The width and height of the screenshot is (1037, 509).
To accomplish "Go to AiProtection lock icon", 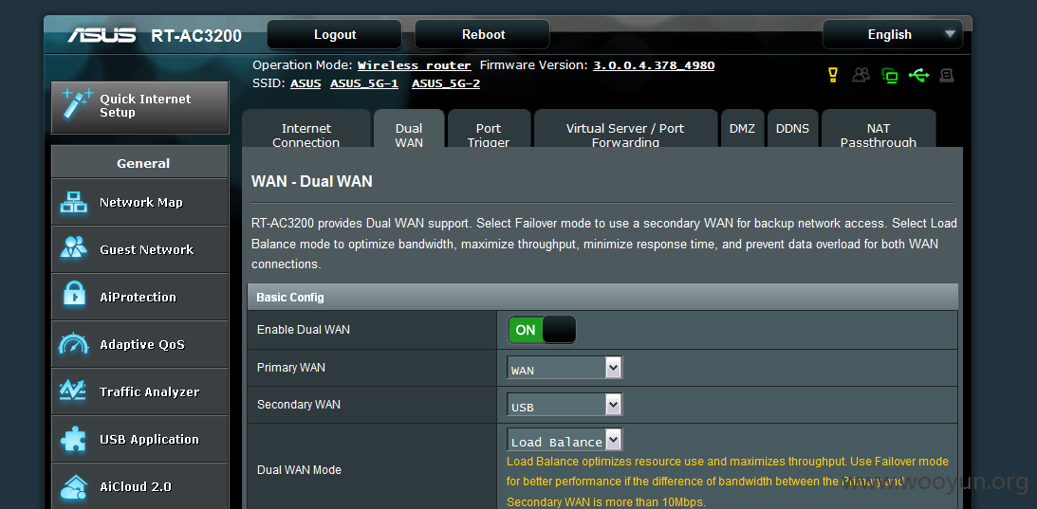I will (x=74, y=297).
